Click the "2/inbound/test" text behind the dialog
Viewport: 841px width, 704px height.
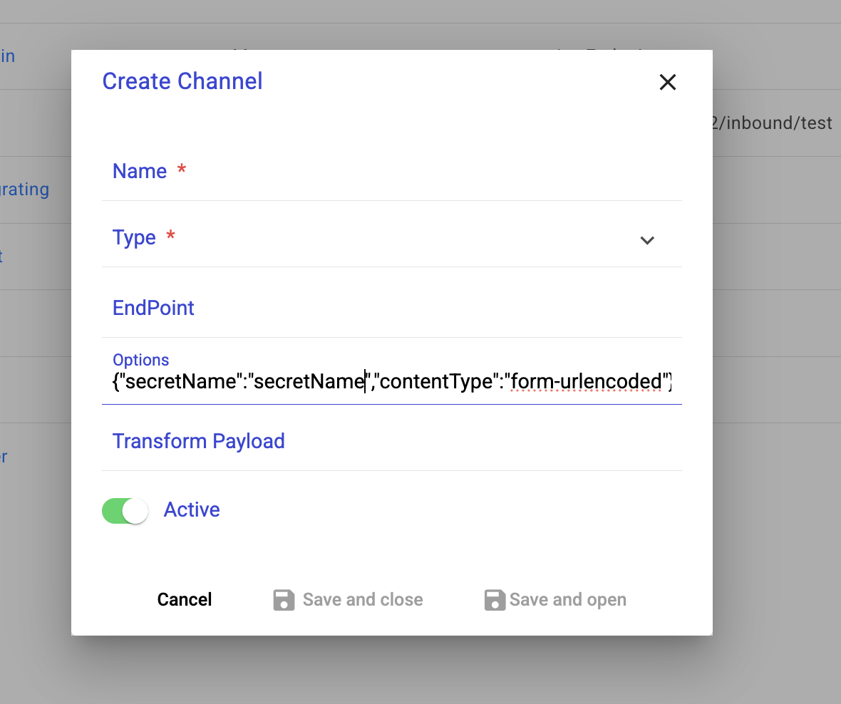[772, 123]
